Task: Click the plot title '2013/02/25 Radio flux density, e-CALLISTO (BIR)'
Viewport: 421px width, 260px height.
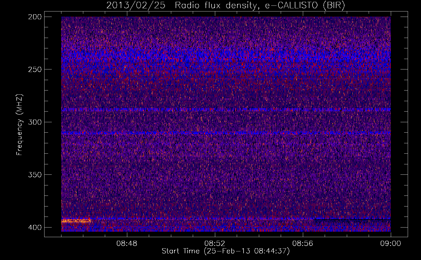Action: (226, 5)
